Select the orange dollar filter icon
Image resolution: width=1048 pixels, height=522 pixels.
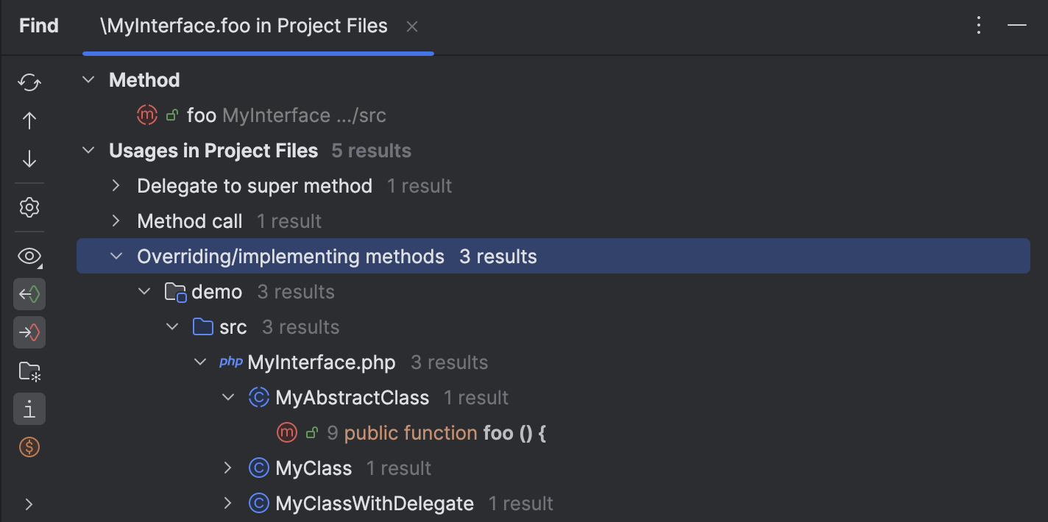tap(29, 447)
